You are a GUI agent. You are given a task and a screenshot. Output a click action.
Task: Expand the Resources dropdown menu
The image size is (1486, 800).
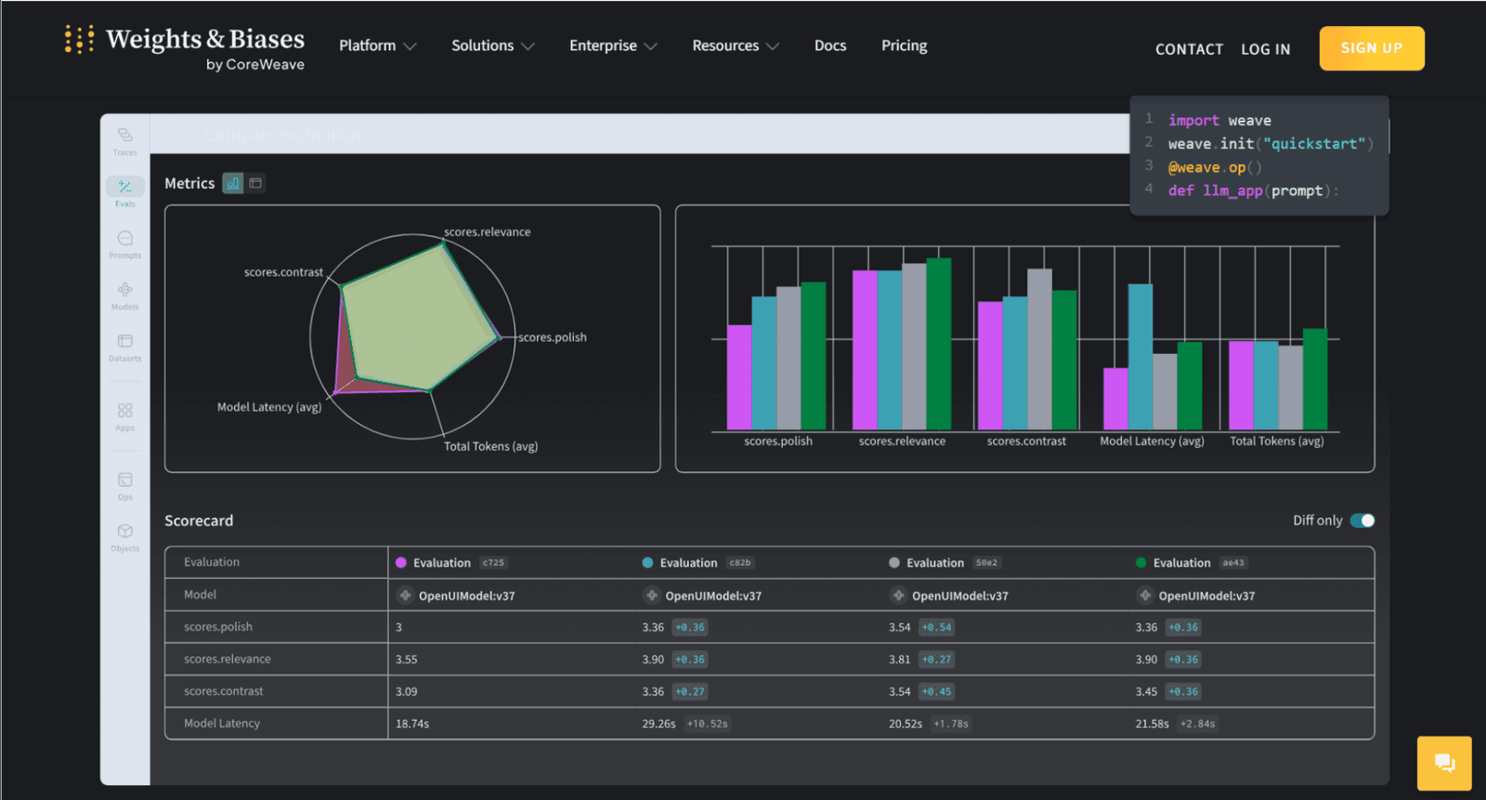coord(735,46)
